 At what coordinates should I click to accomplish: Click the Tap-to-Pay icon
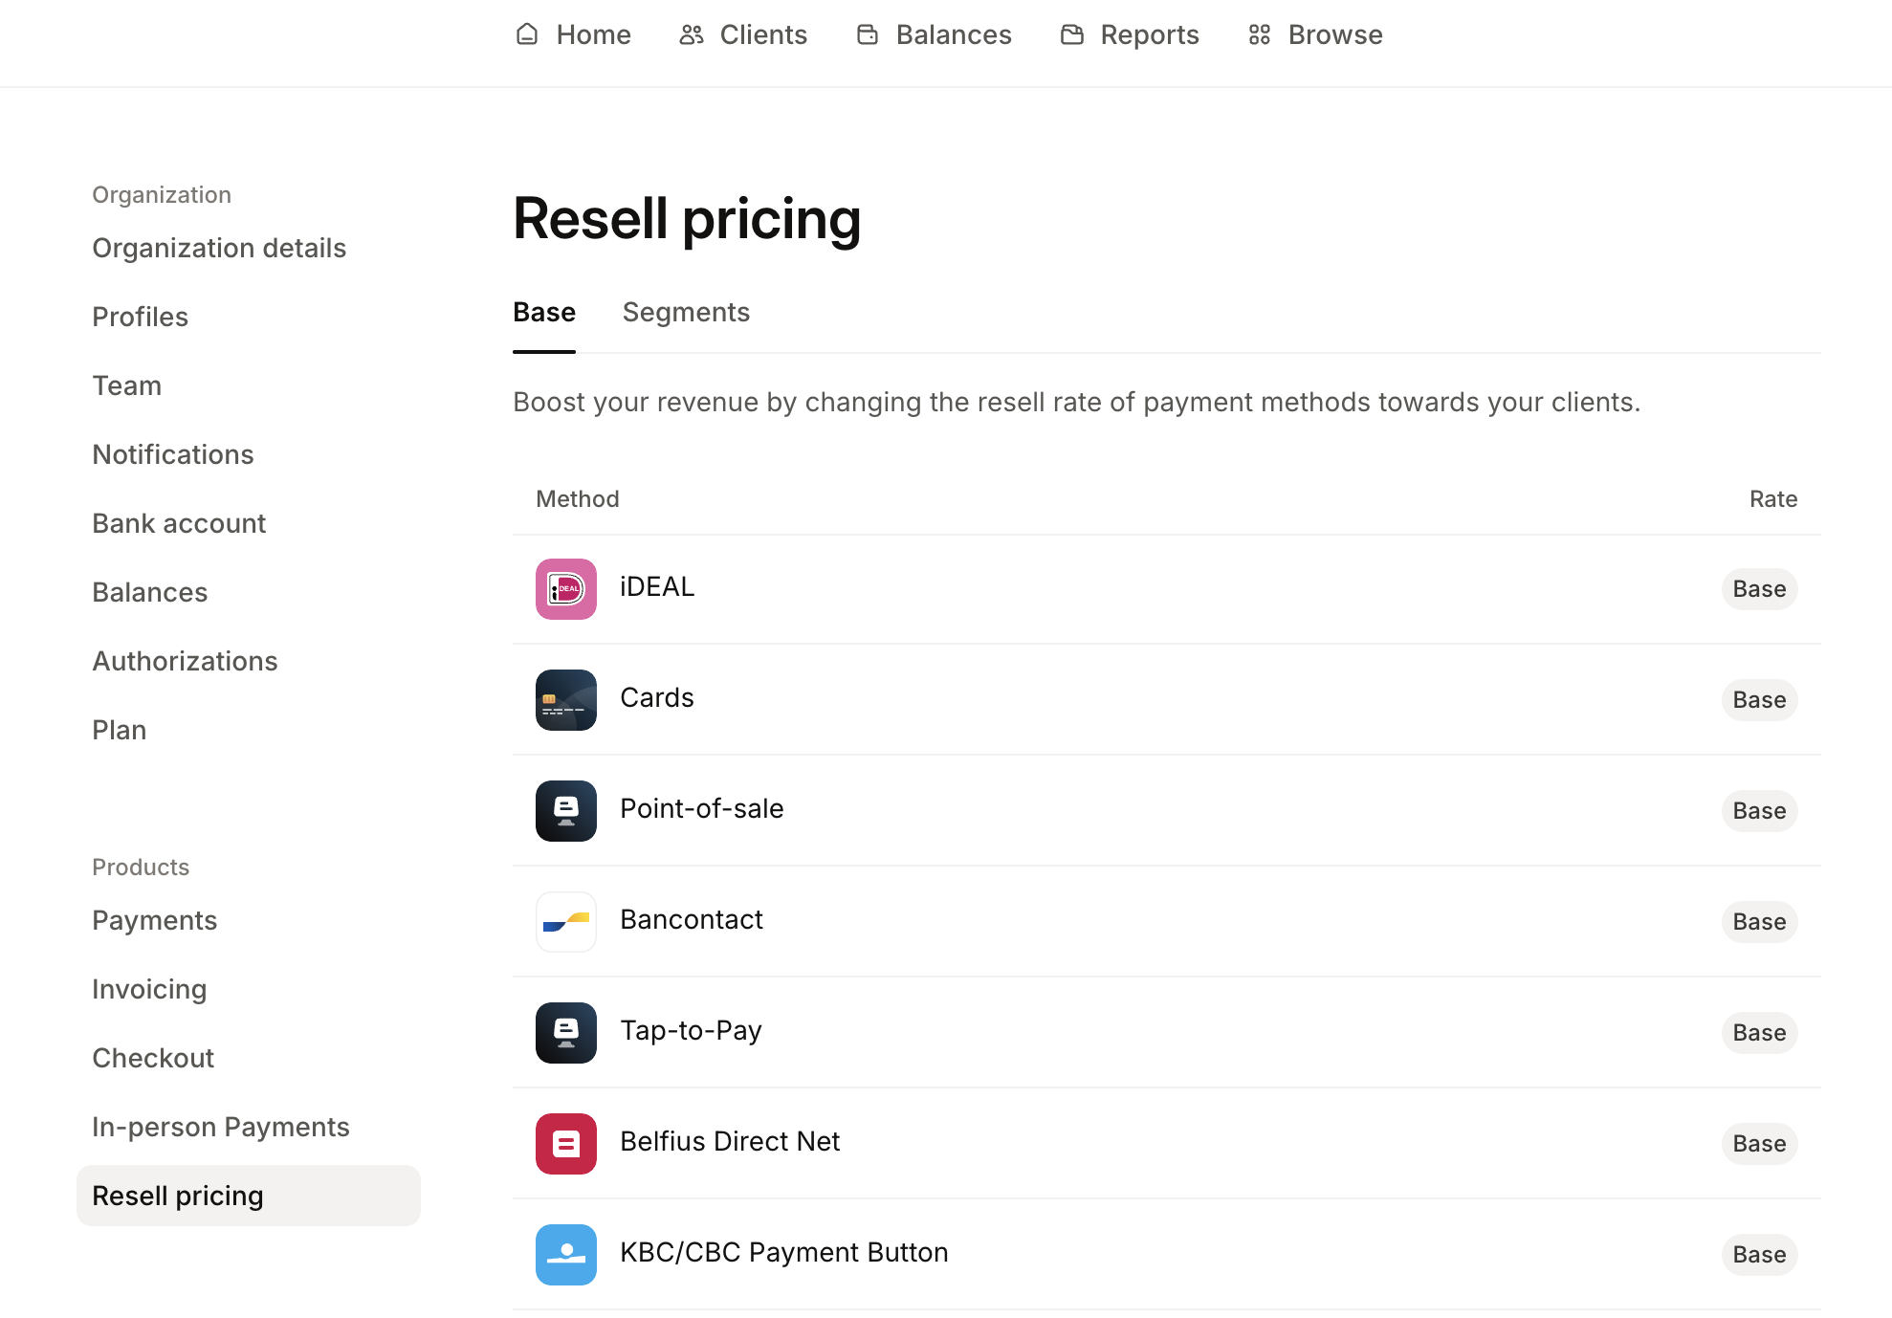click(565, 1032)
